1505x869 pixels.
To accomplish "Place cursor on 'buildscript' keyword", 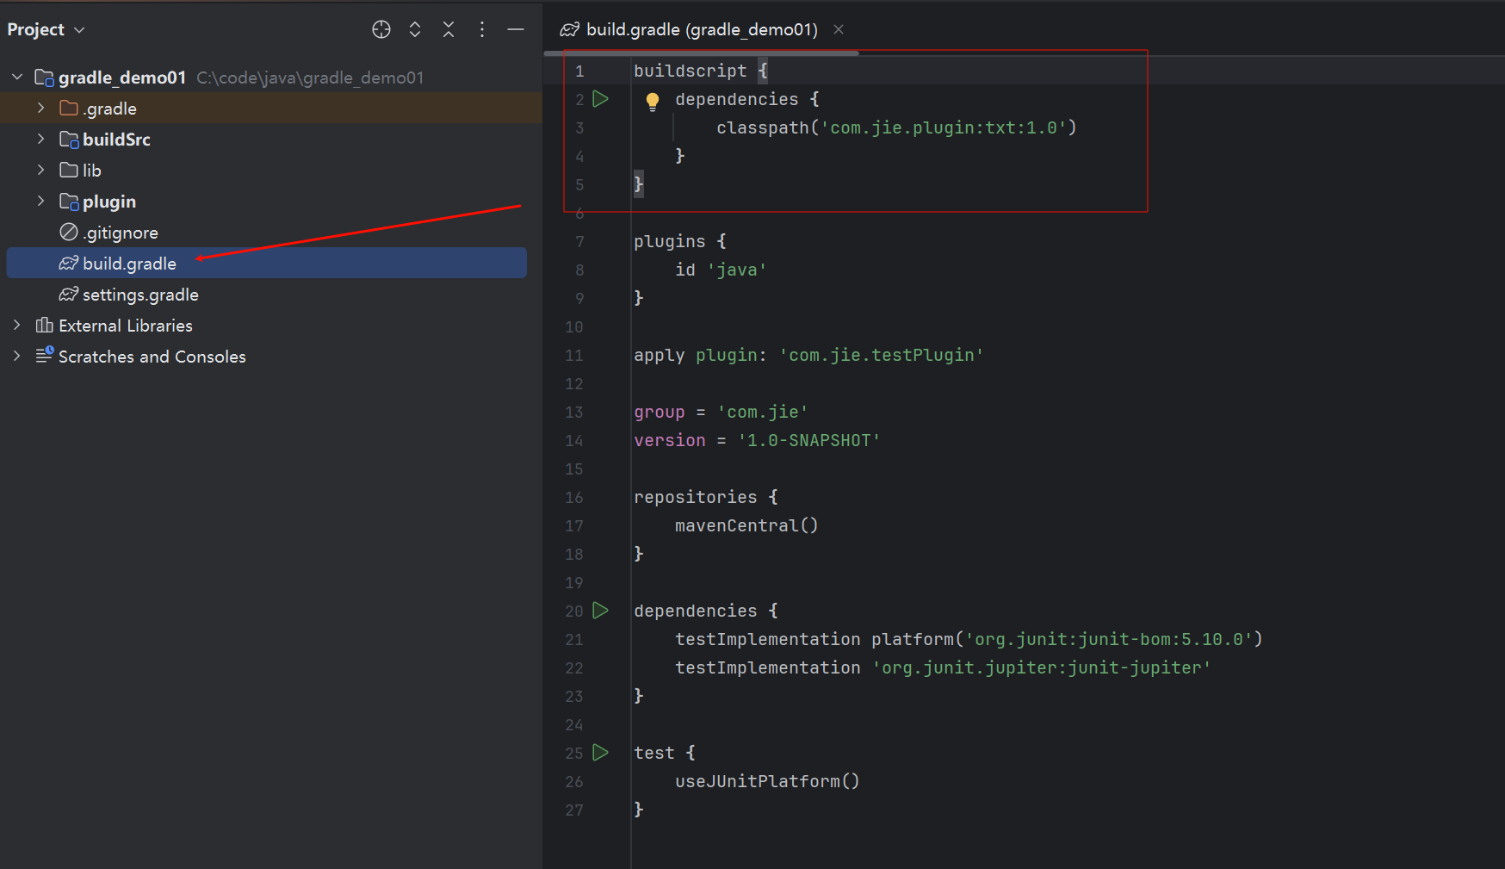I will pos(691,71).
